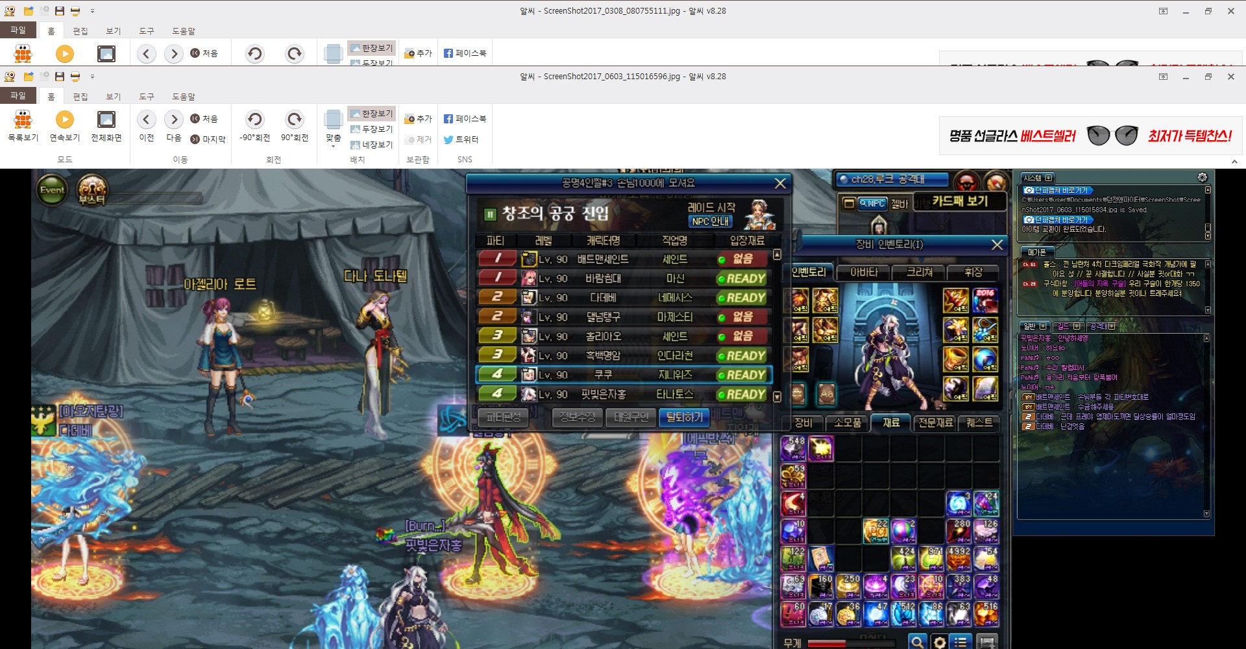The width and height of the screenshot is (1246, 649).
Task: Rotate image -90° in front window
Action: tap(254, 125)
